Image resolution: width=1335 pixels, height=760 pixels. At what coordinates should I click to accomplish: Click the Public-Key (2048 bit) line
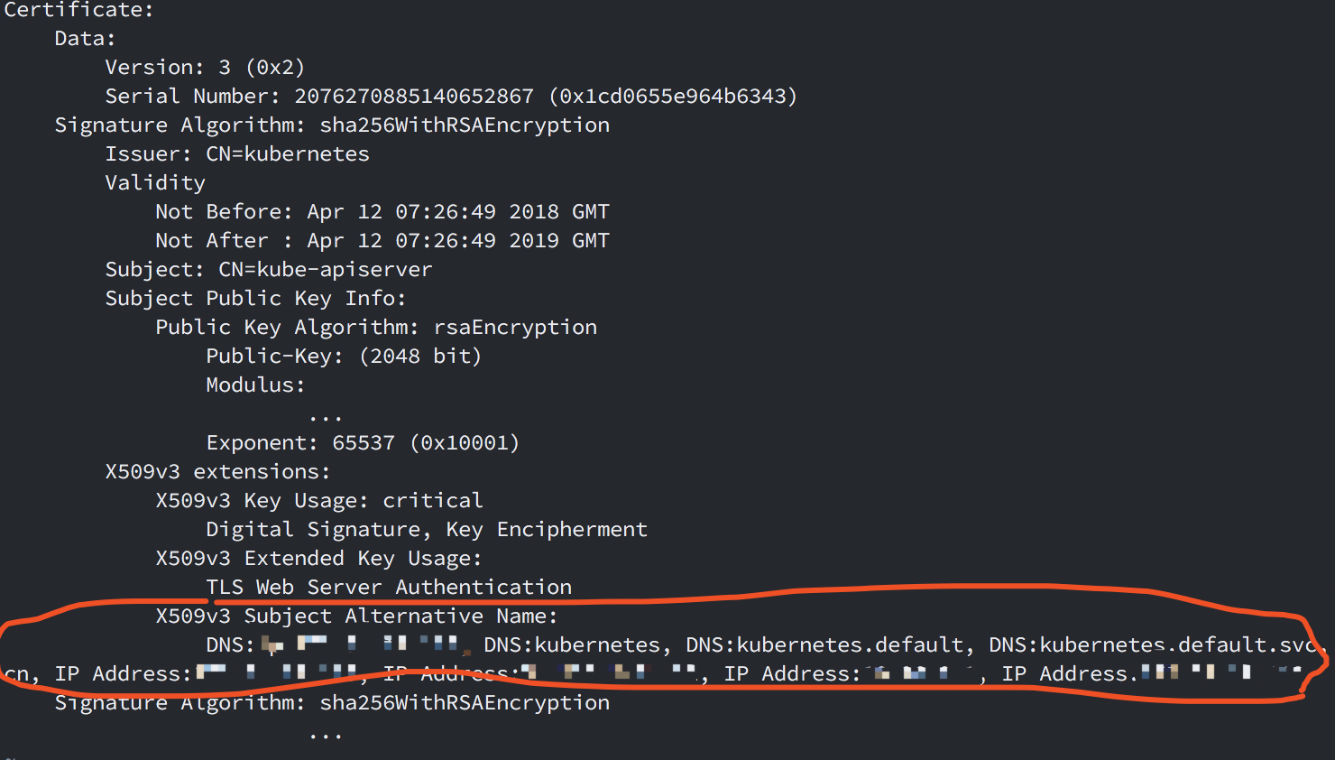click(x=344, y=357)
